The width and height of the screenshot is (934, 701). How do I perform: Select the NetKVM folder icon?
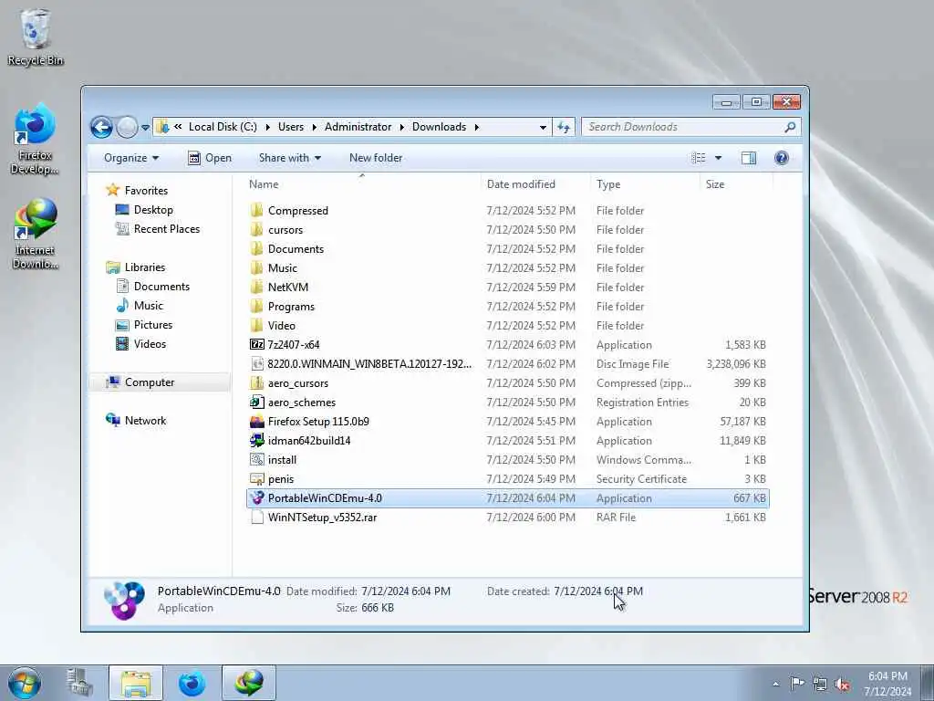point(256,288)
